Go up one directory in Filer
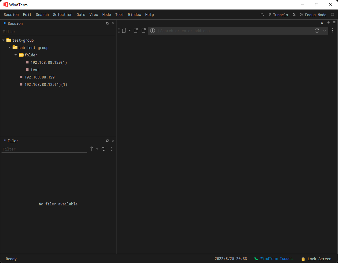Viewport: 338px width, 263px height. (x=92, y=149)
